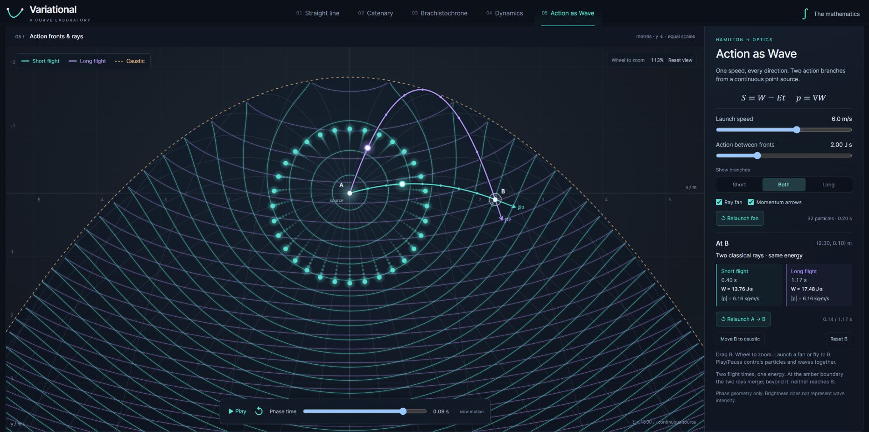Toggle Short flight in the legend
Image resolution: width=869 pixels, height=432 pixels.
point(41,61)
